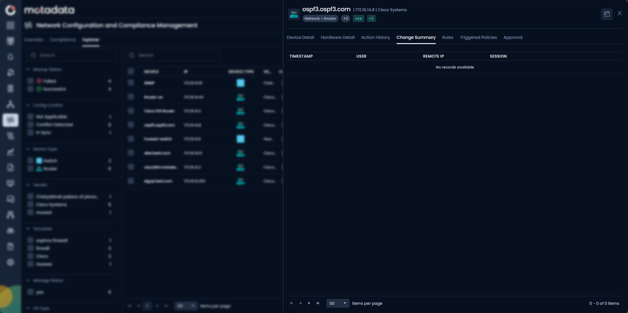
Task: Switch to the Approval tab
Action: (513, 38)
